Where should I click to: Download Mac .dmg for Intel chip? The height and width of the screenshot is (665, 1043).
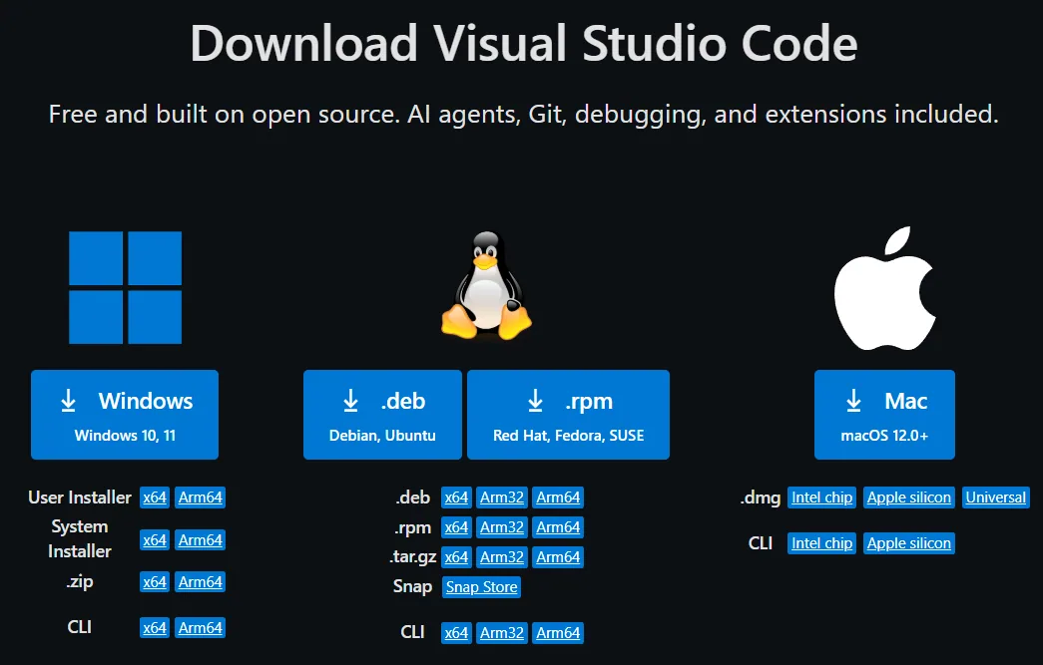click(x=821, y=498)
